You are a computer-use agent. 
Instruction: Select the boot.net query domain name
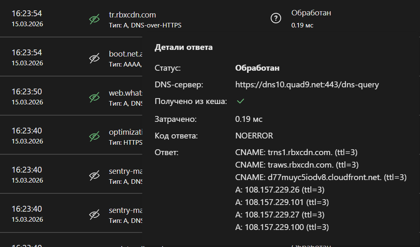pyautogui.click(x=126, y=54)
